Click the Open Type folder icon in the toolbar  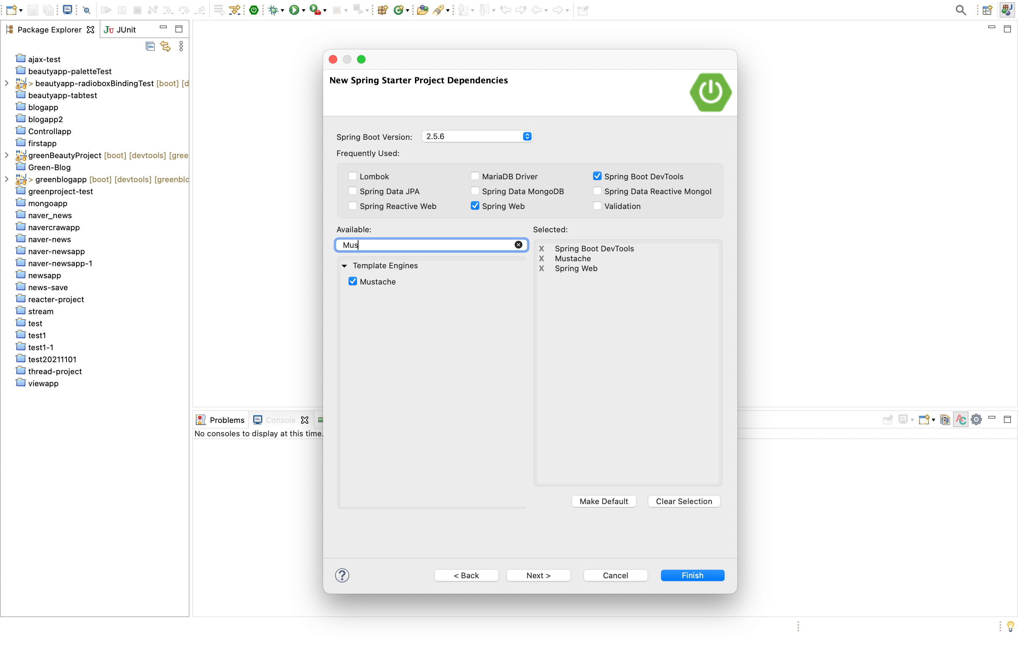pos(422,10)
